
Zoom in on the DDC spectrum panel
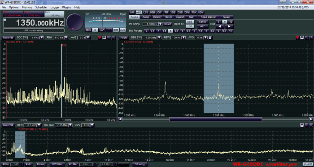109,38
